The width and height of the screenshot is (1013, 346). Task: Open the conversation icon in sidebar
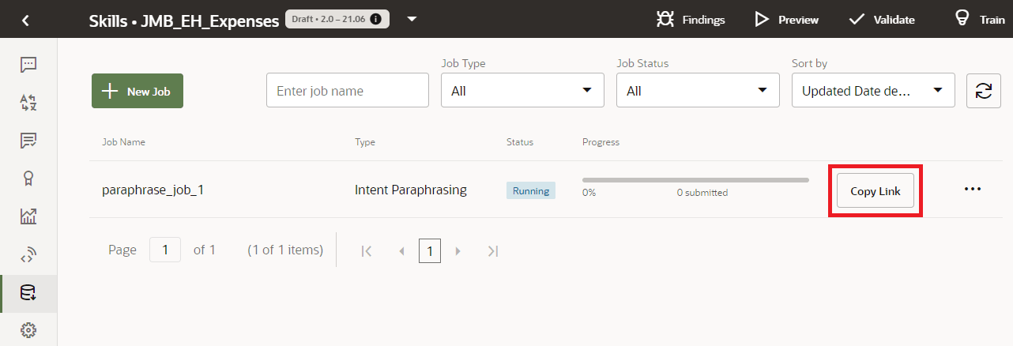[x=28, y=65]
